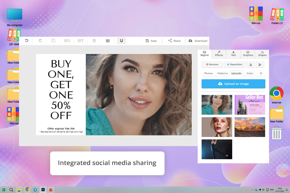Open the Share option in the toolbar
Screen dimensions: 290x193
pos(174,41)
